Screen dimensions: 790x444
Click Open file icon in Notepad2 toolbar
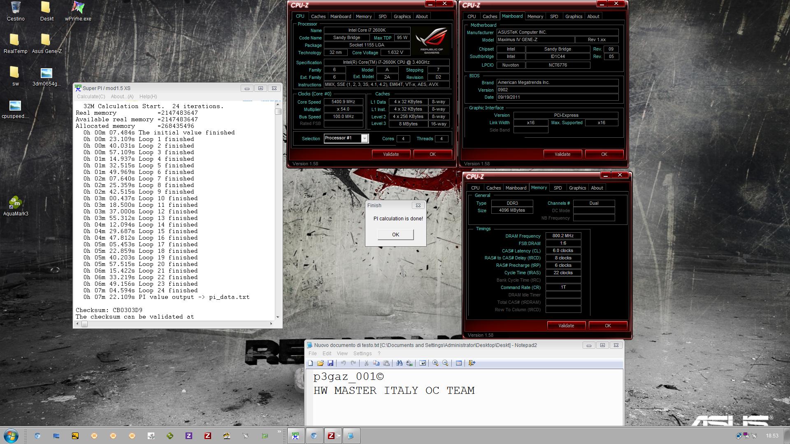pos(321,363)
